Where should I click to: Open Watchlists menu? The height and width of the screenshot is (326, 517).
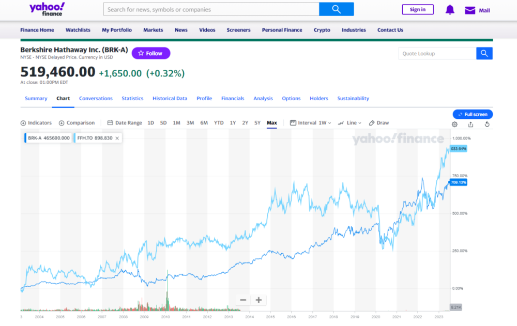[x=78, y=29]
